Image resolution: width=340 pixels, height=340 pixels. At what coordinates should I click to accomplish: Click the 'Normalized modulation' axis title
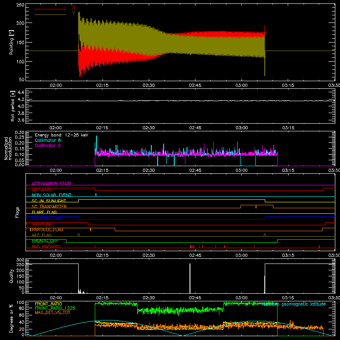8,148
